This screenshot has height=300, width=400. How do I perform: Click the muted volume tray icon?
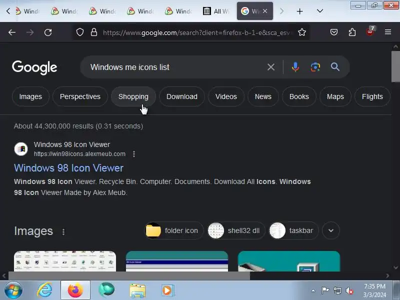[349, 290]
